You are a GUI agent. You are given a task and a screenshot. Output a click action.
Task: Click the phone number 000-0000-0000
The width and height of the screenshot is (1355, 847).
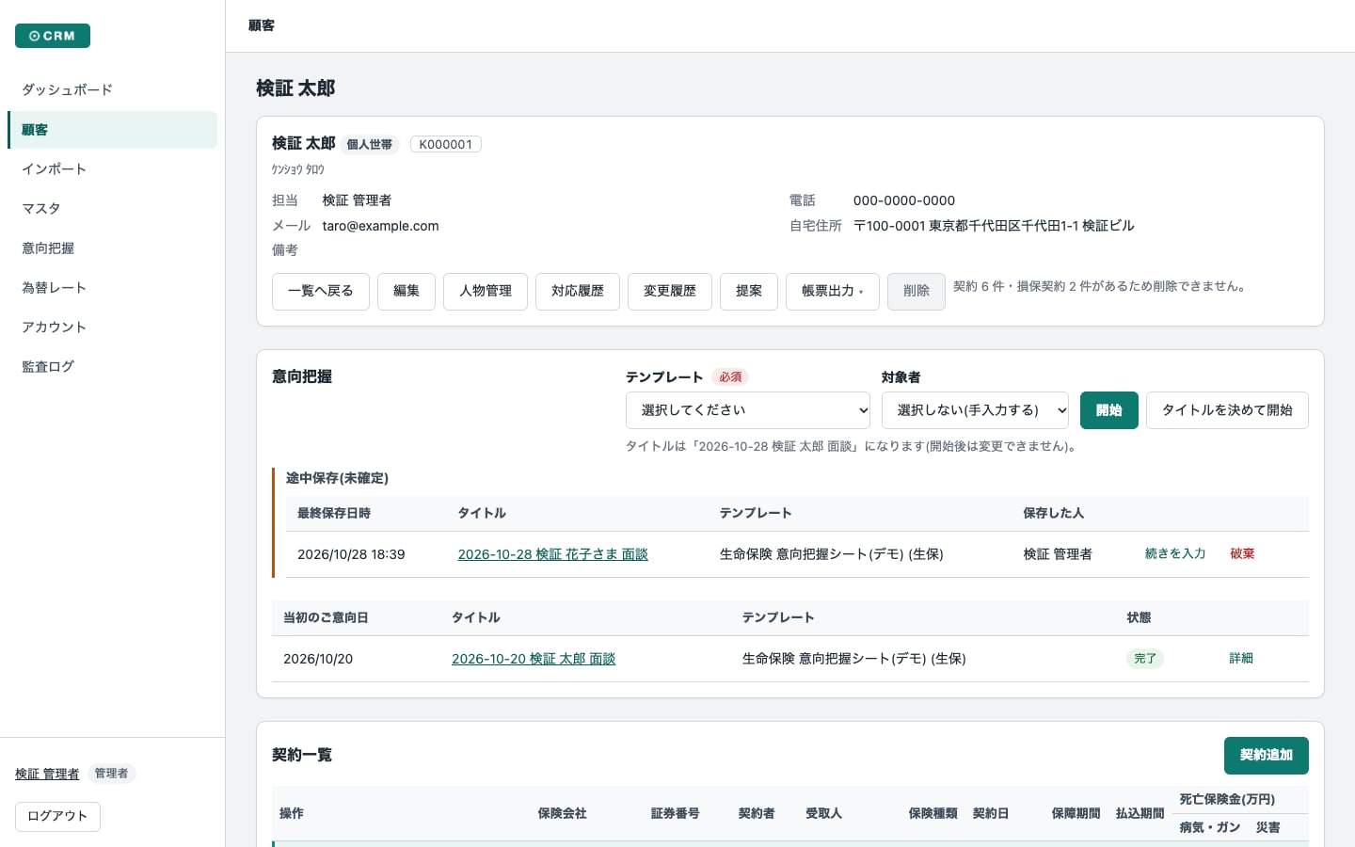[x=904, y=200]
